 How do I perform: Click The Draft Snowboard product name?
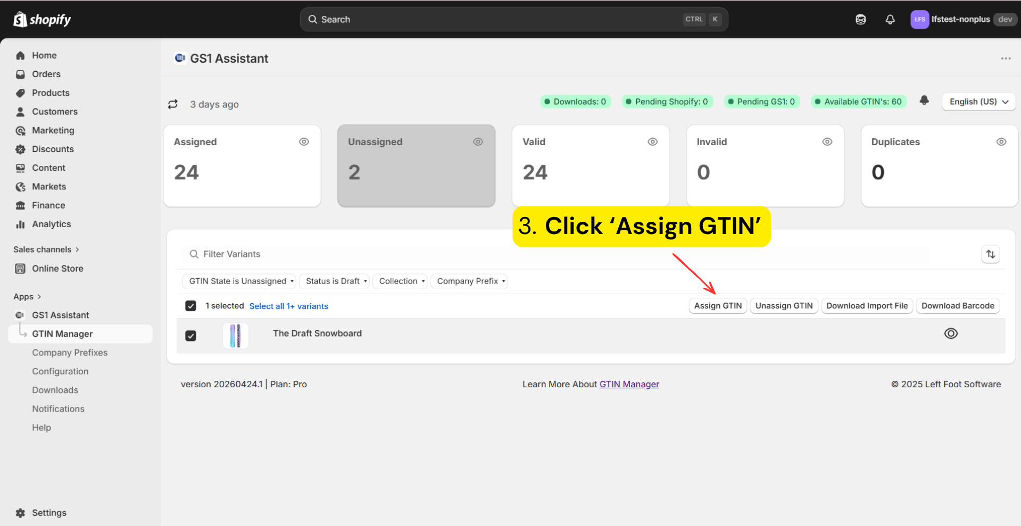[317, 333]
